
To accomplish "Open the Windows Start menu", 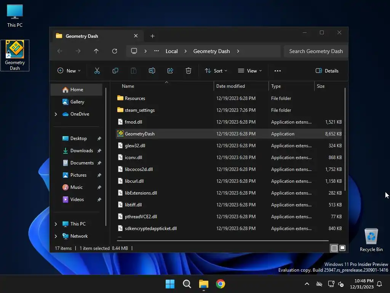I will (170, 284).
